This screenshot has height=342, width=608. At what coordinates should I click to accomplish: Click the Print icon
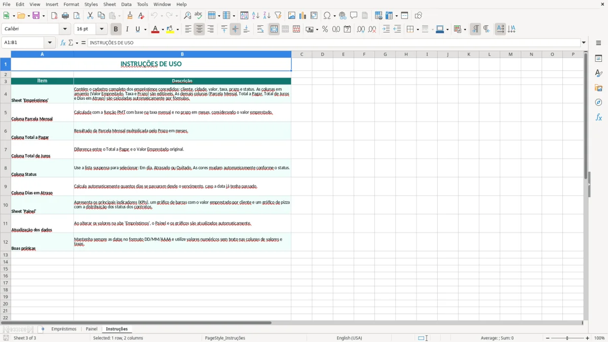pyautogui.click(x=65, y=16)
